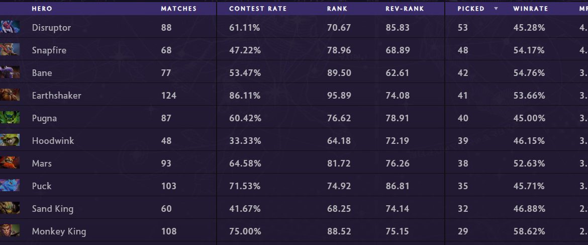
Task: Sort by Matches column header
Action: (178, 9)
